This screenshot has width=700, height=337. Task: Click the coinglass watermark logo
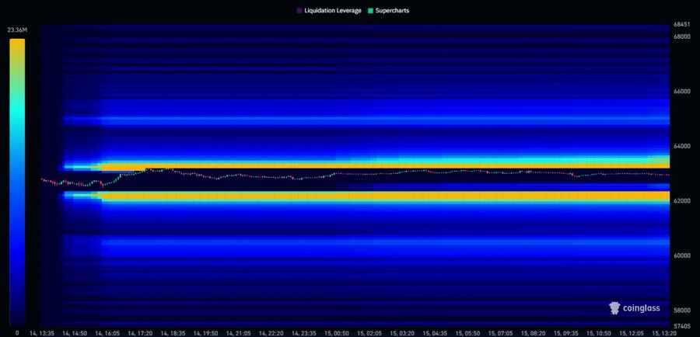point(614,308)
